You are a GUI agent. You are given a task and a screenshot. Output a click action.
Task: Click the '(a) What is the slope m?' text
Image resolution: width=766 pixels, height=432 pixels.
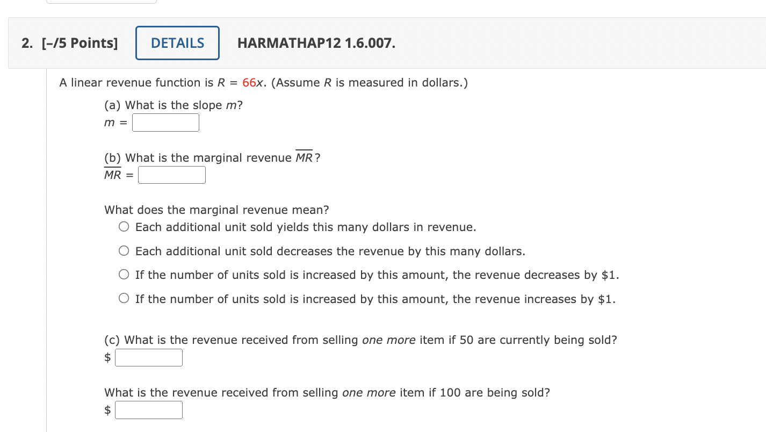(173, 105)
